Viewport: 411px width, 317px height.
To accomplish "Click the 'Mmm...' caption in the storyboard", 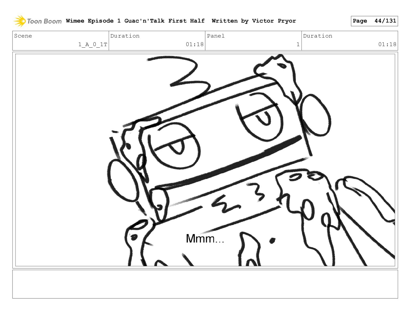I will point(205,239).
